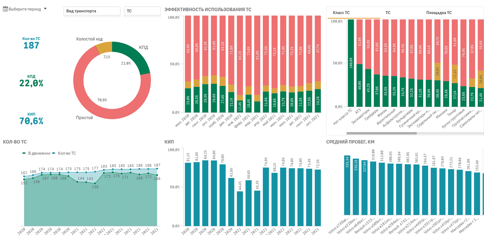Select the red 82,1% segment for янв. 2021

tap(240, 55)
